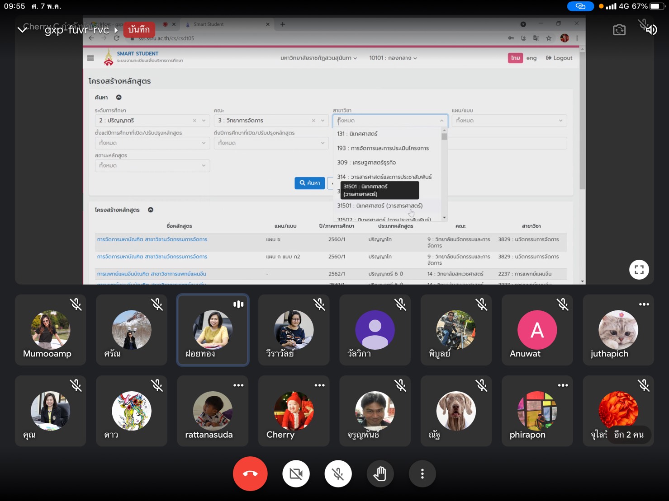Toggle the camera off button

(x=296, y=474)
